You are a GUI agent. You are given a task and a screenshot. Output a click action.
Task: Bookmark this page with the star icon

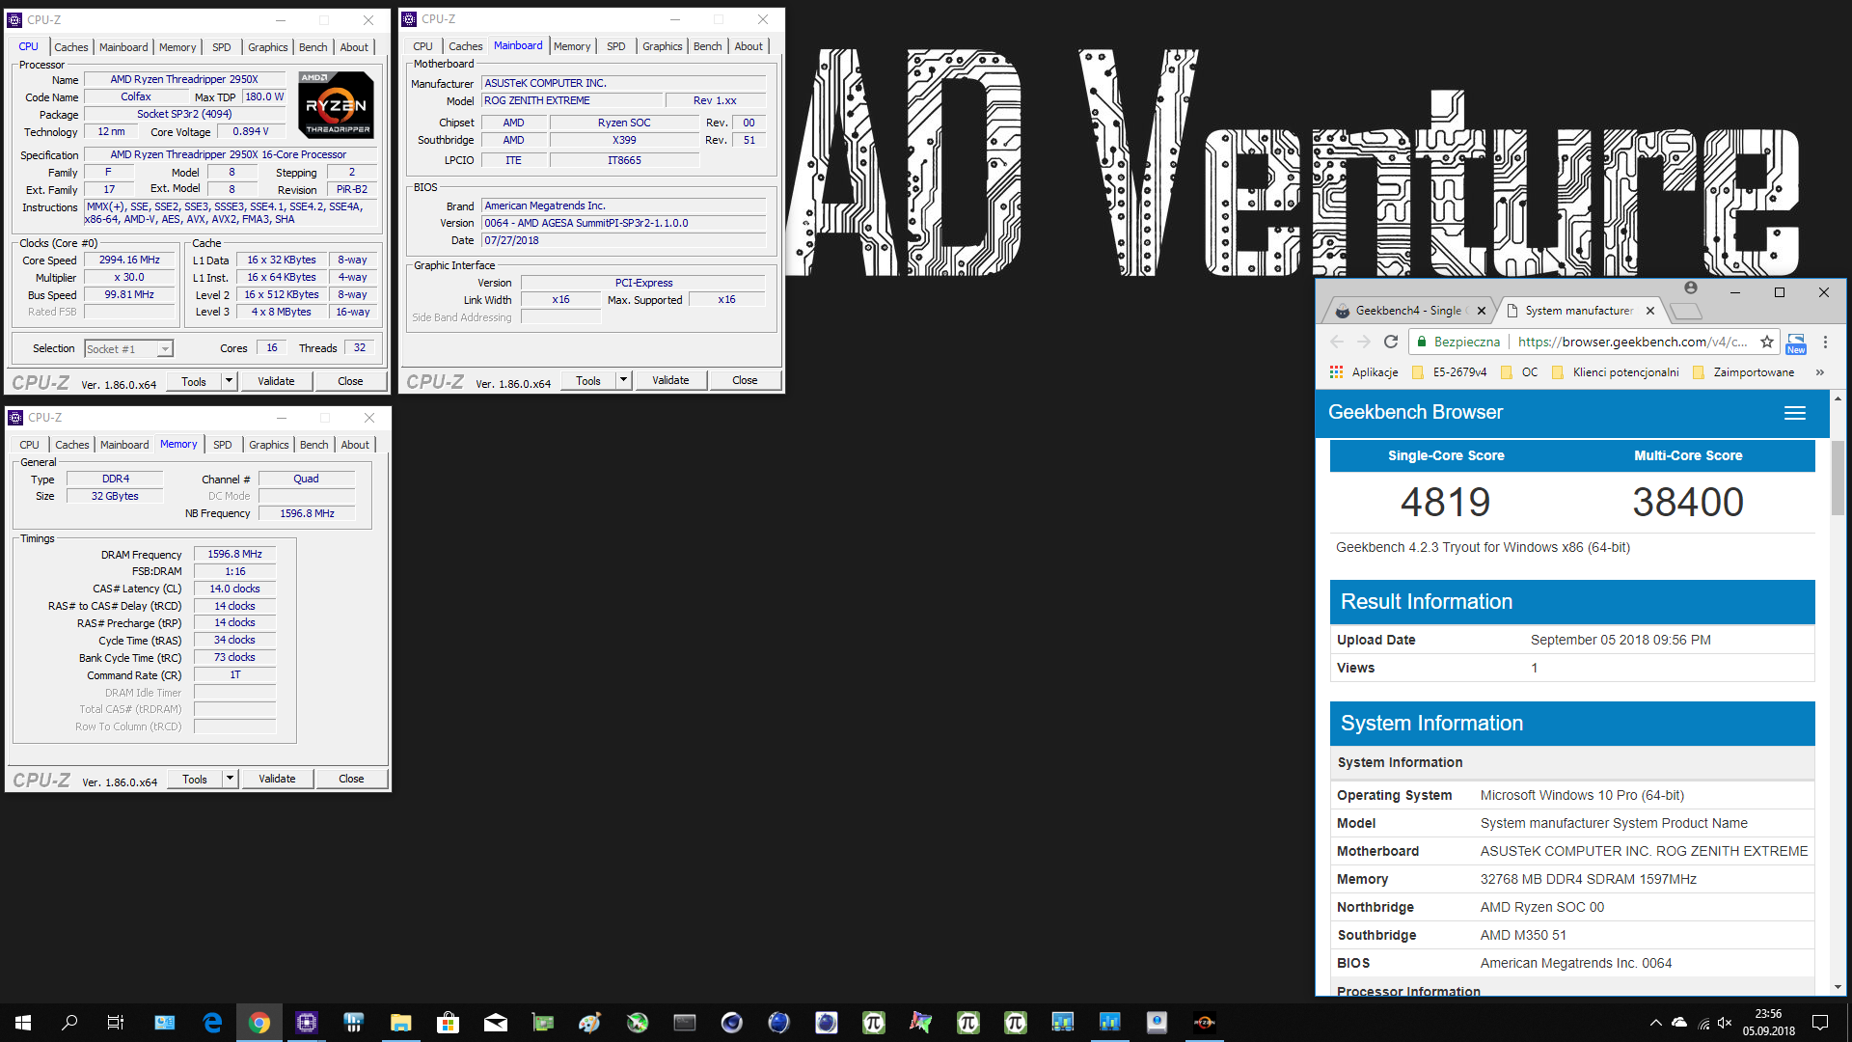pyautogui.click(x=1766, y=342)
